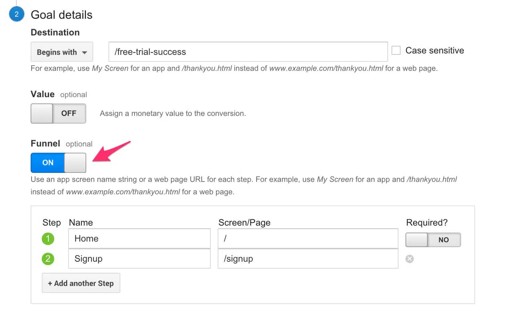Remove the Signup step using the x icon
The image size is (507, 320).
410,259
